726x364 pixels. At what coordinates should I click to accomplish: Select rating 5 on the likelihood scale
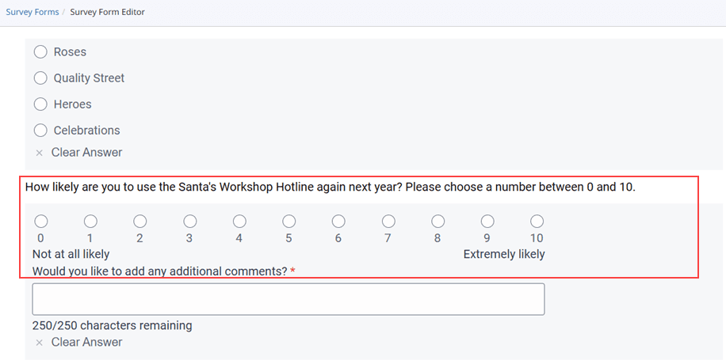point(289,221)
